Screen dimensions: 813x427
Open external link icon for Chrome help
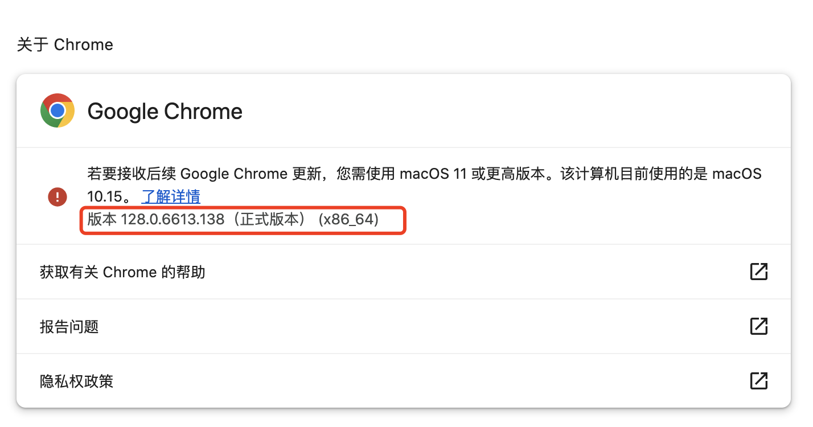coord(758,272)
